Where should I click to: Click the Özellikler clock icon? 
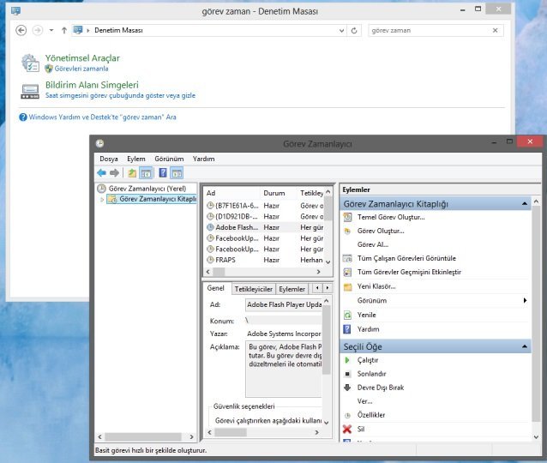point(347,415)
